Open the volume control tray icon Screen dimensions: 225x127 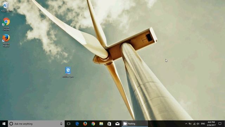(x=198, y=124)
